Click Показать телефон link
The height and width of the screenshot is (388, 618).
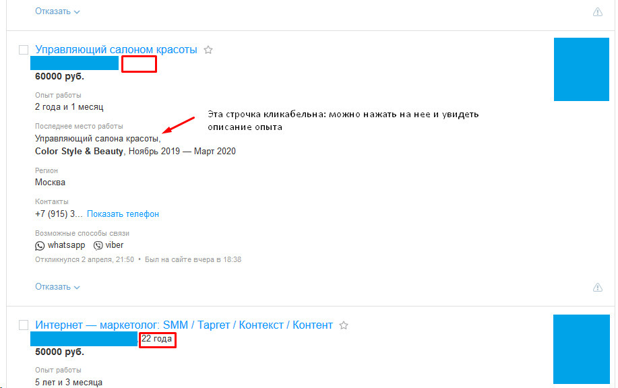123,214
